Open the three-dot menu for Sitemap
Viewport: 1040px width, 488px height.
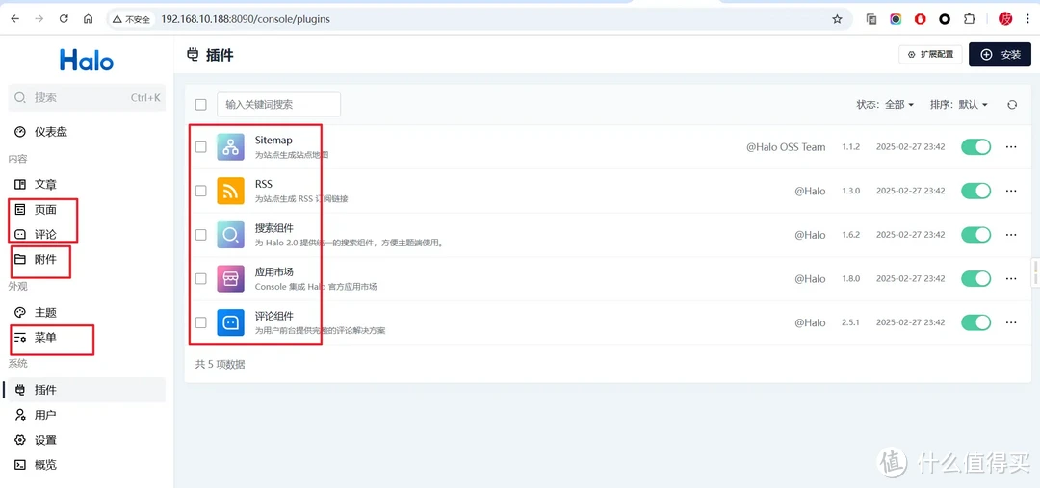pyautogui.click(x=1011, y=147)
